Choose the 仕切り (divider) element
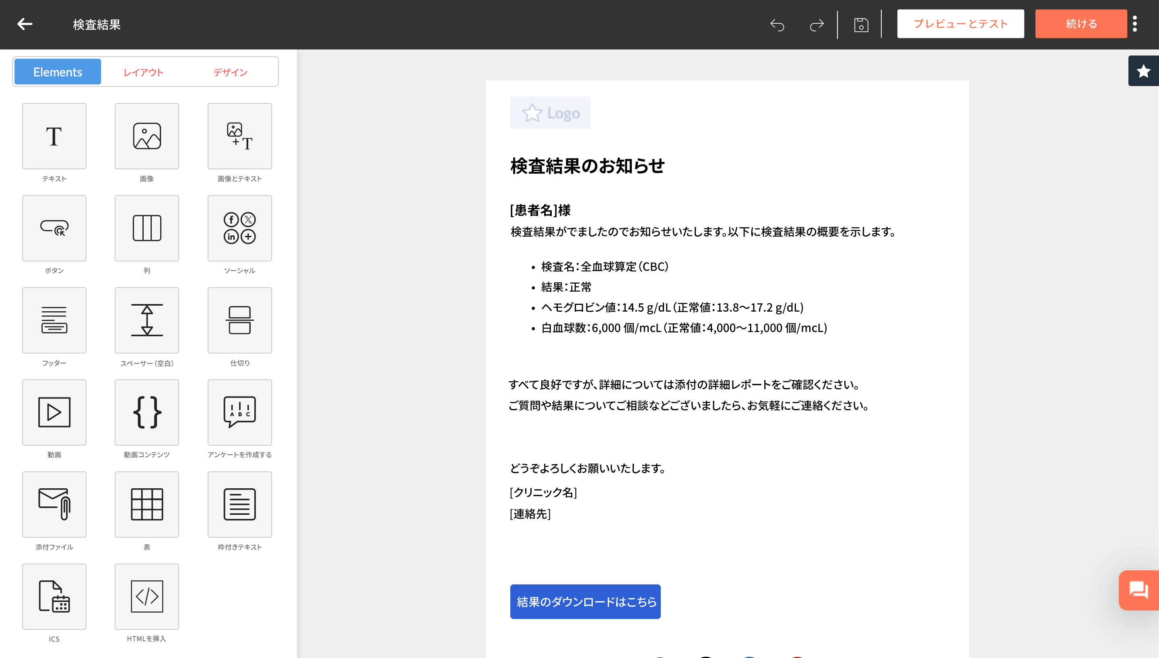1159x658 pixels. click(239, 320)
